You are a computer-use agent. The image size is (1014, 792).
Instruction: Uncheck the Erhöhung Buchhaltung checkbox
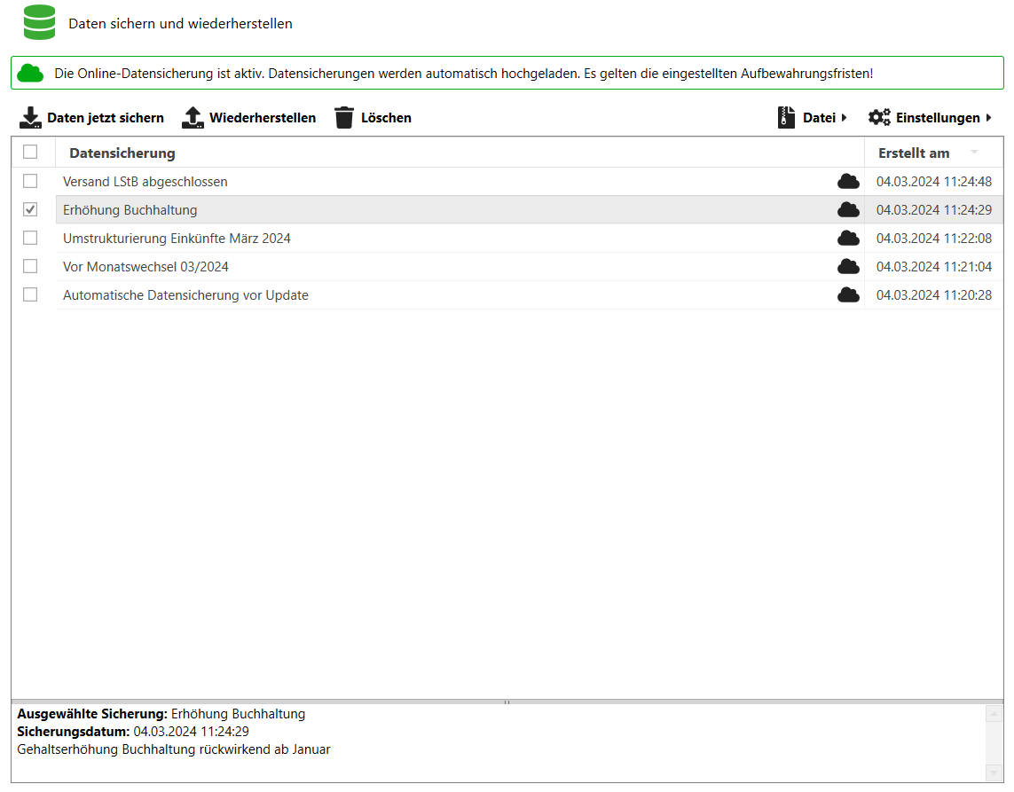30,210
